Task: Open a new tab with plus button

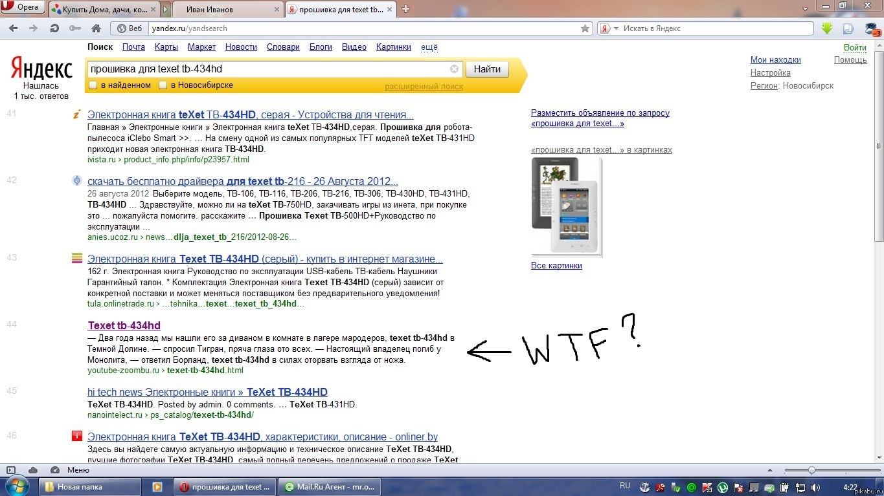Action: click(406, 9)
